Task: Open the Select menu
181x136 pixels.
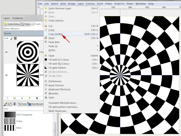Action: [55, 4]
